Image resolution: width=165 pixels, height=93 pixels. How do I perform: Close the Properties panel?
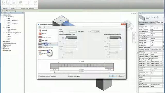pos(163,13)
